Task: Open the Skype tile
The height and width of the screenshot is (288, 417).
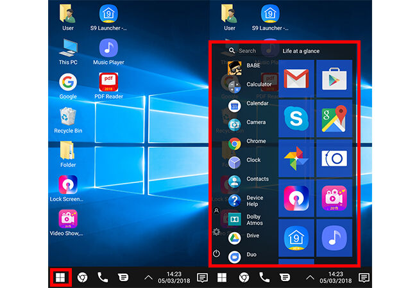Action: click(x=296, y=118)
